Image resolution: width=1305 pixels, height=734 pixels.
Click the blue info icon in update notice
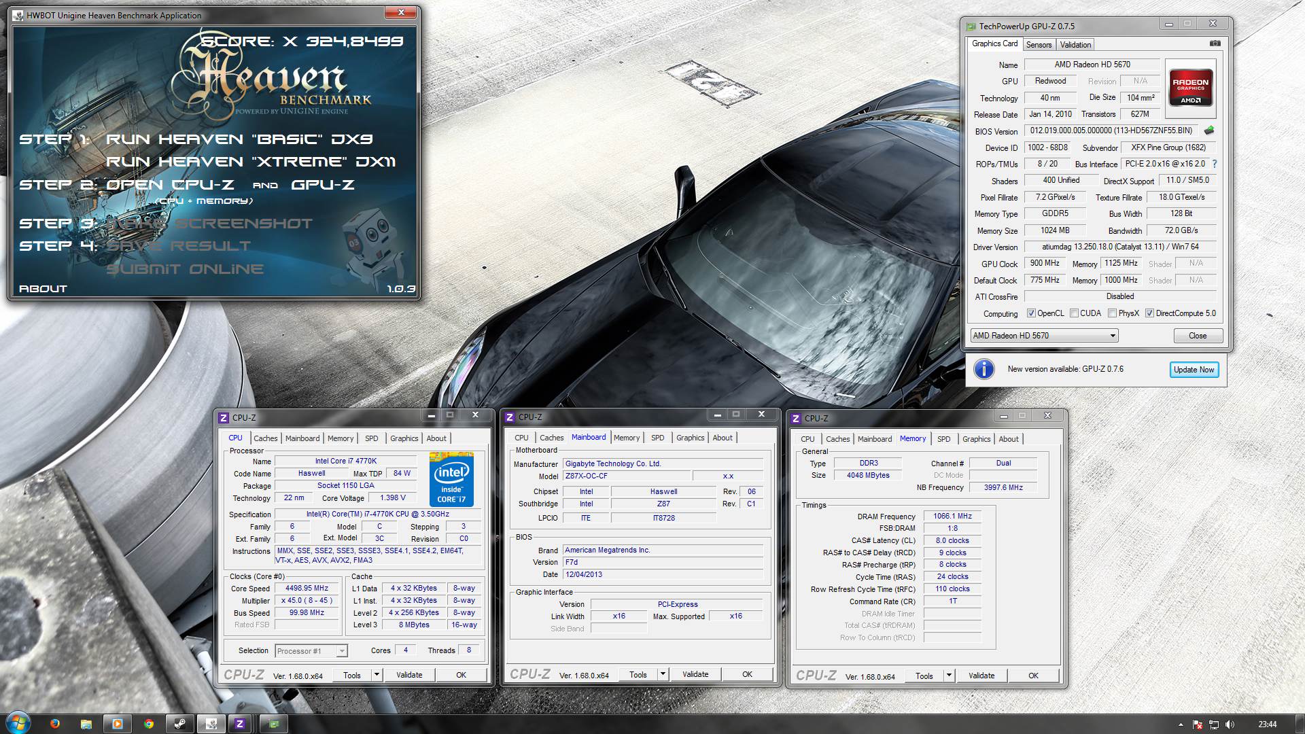[x=984, y=369]
